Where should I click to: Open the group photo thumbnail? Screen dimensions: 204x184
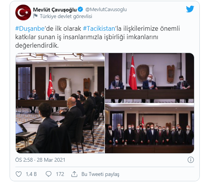149,128
